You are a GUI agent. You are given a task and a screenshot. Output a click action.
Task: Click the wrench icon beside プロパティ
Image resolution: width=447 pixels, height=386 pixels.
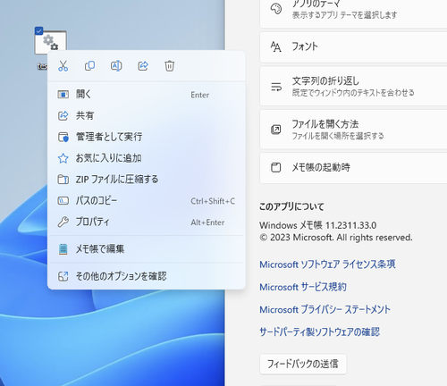pyautogui.click(x=63, y=222)
